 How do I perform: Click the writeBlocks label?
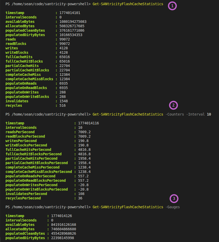(17, 52)
